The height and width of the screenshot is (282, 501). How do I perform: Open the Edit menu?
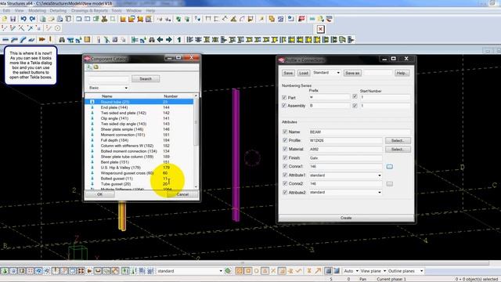[6, 10]
